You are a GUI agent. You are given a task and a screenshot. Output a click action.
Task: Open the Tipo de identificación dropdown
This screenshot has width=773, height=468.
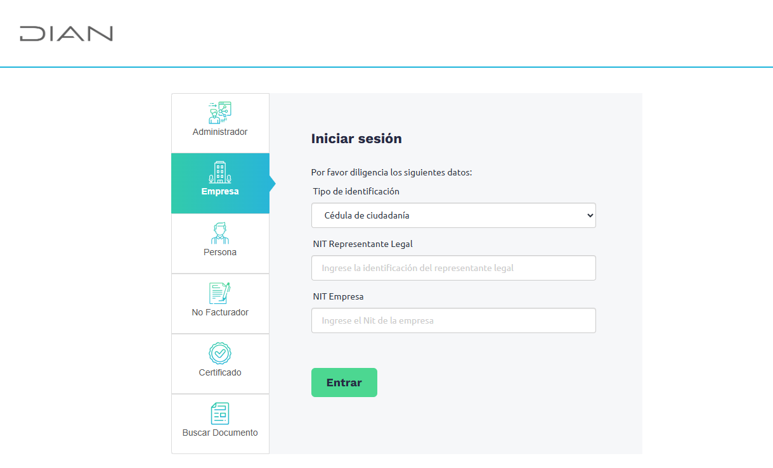453,215
